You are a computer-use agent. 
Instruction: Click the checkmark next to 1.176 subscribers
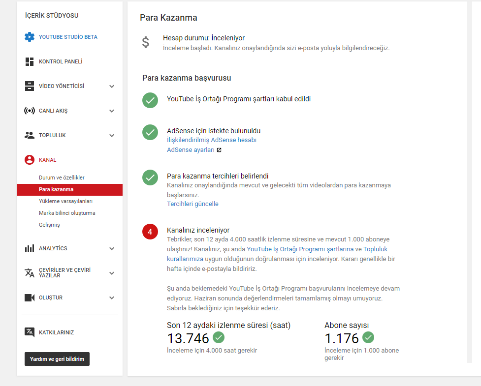(x=368, y=337)
